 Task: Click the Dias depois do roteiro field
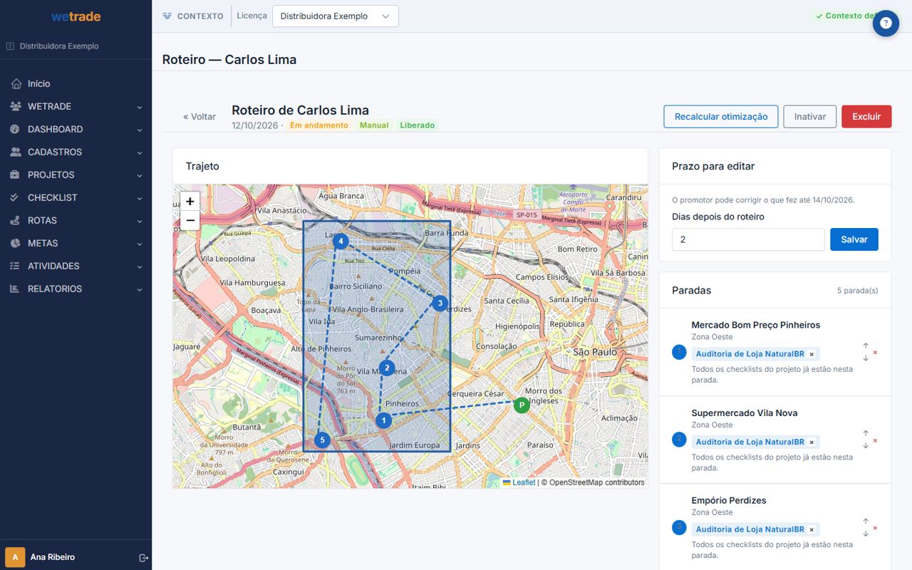coord(748,239)
